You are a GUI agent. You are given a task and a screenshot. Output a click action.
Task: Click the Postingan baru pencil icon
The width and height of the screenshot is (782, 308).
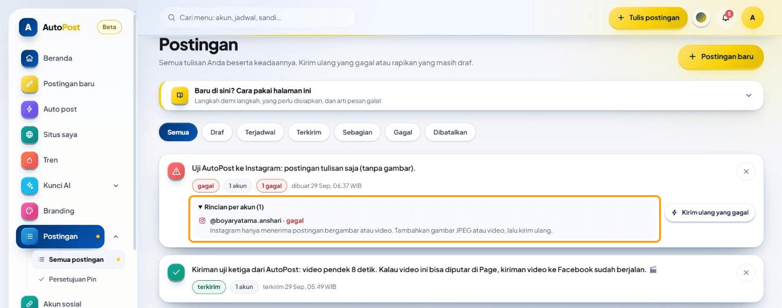pyautogui.click(x=29, y=84)
